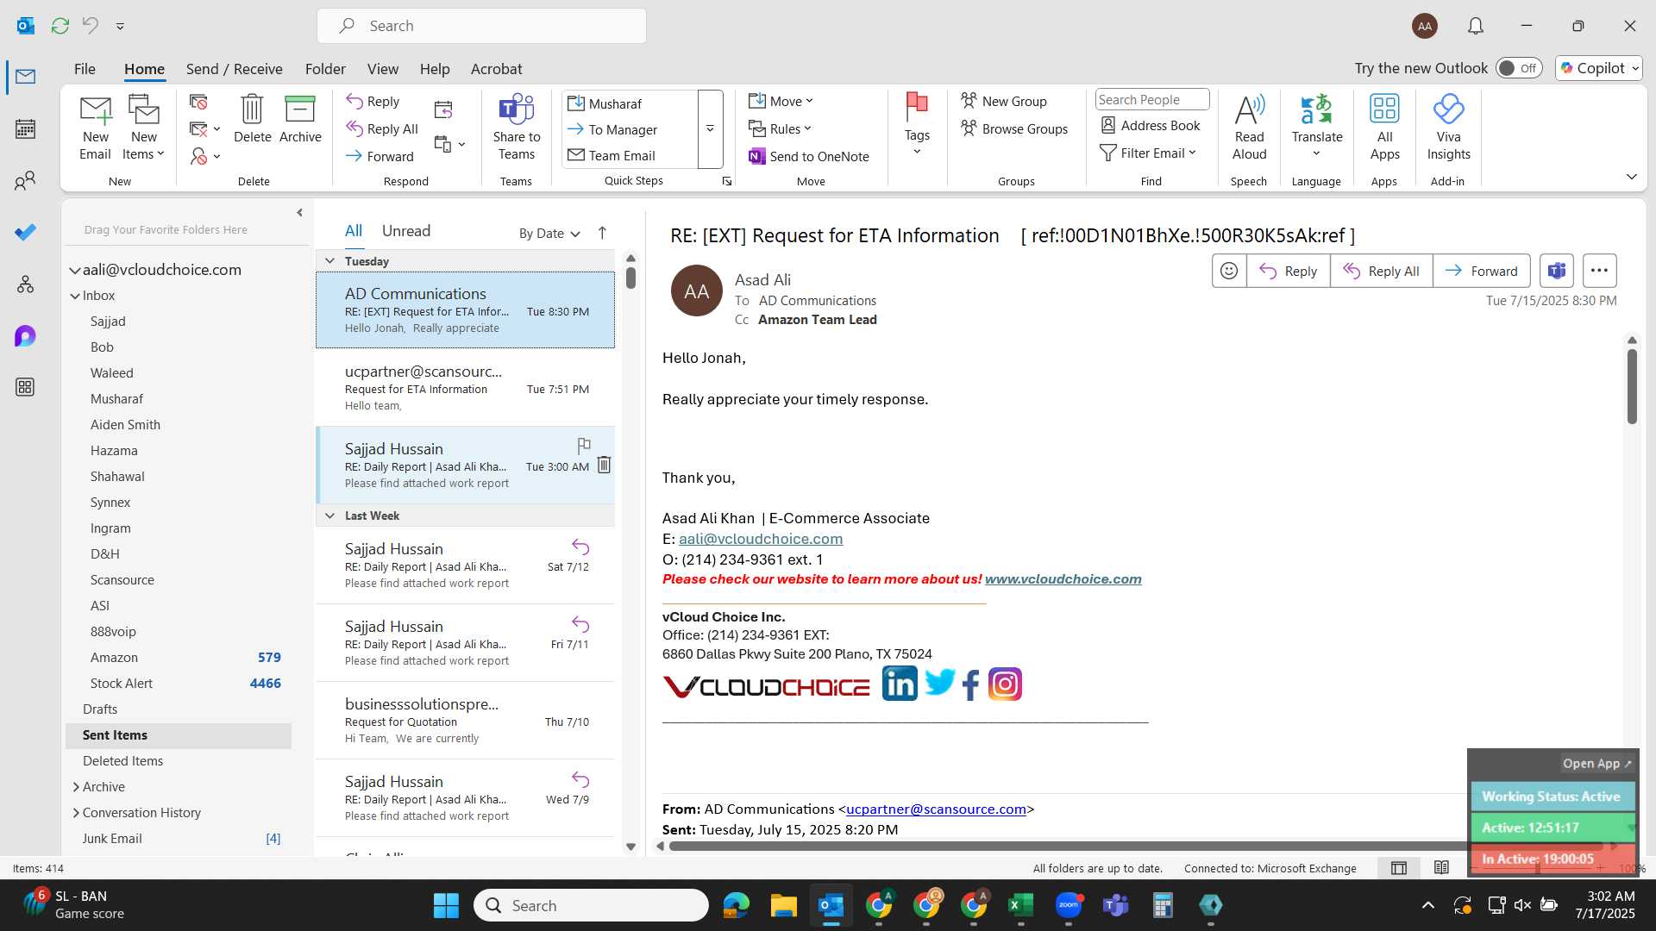Screen dimensions: 1656x931
Task: Open the All Apps icon in the ribbon
Action: pos(1384,128)
